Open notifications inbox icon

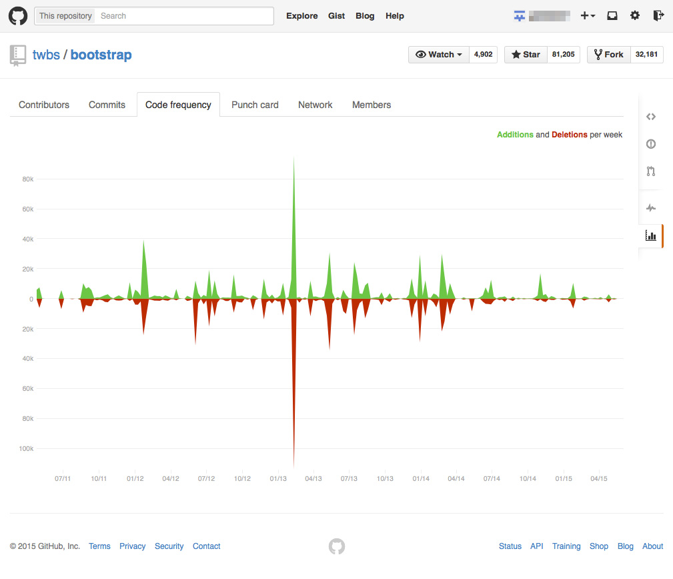click(612, 15)
